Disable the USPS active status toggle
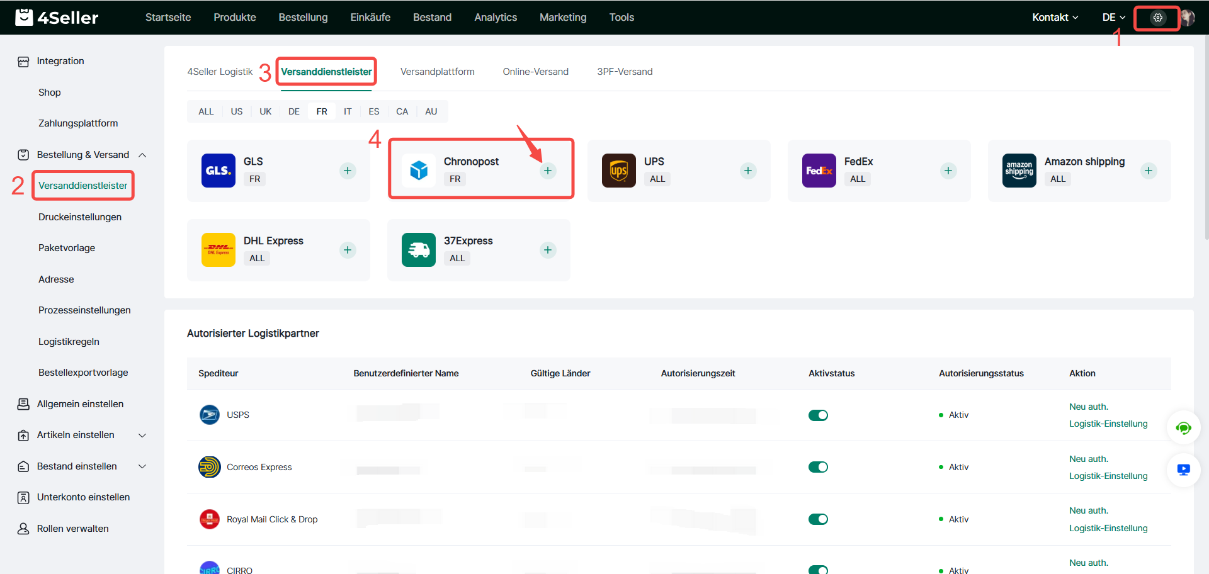Image resolution: width=1209 pixels, height=574 pixels. point(818,415)
